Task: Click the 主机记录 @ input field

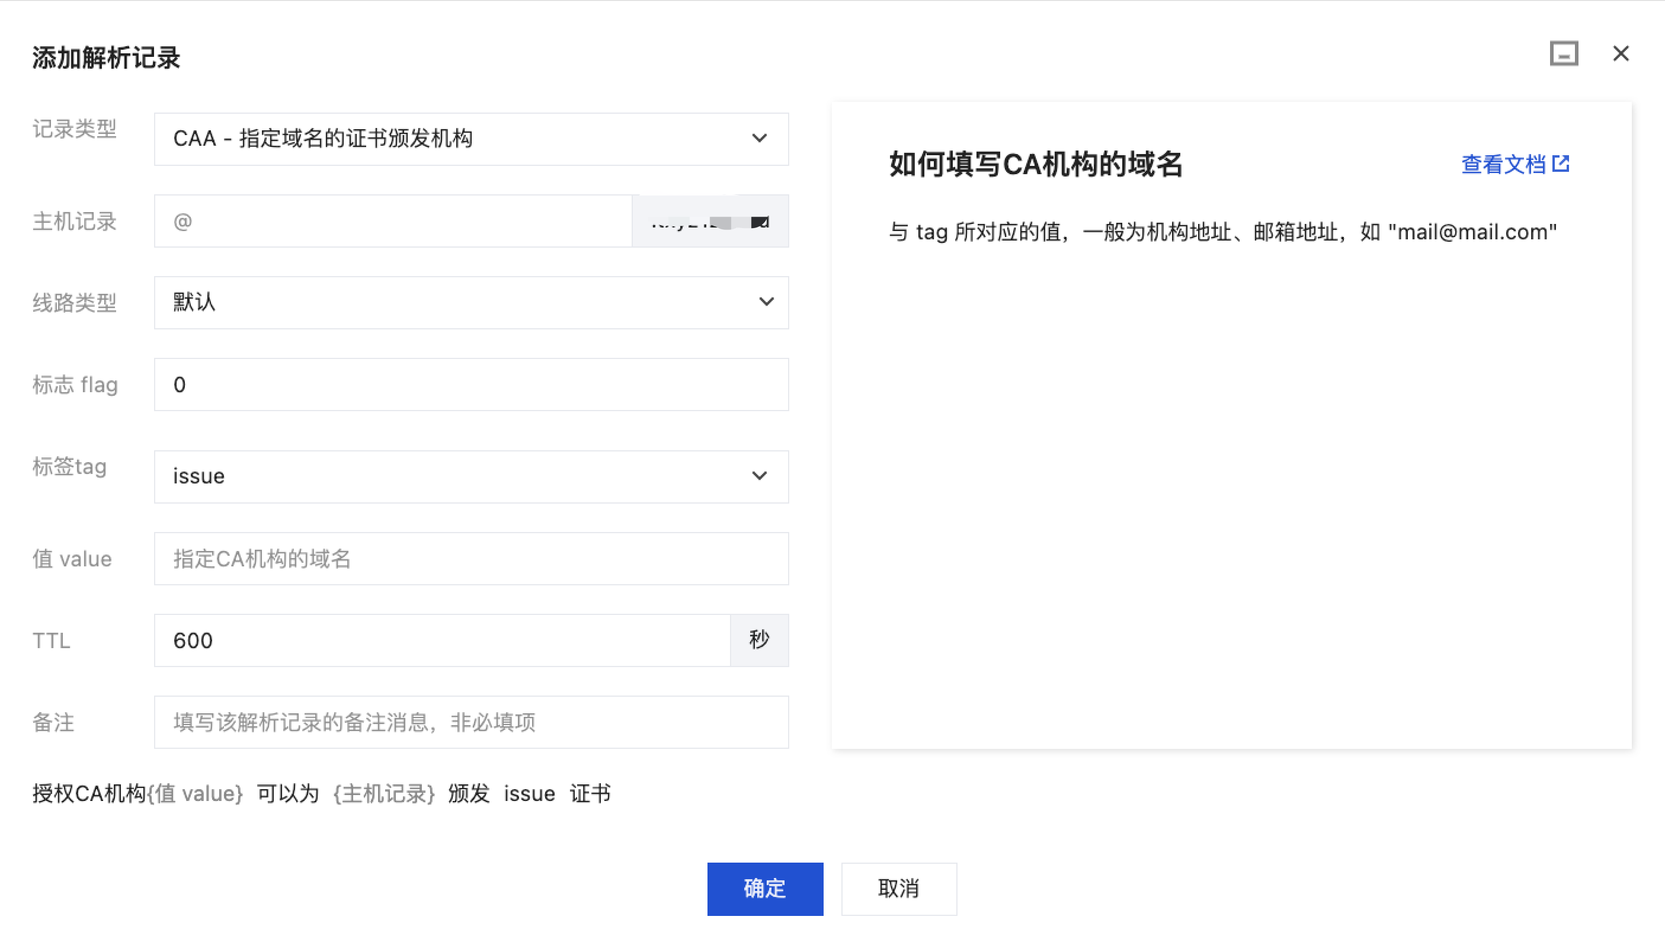Action: pyautogui.click(x=393, y=221)
